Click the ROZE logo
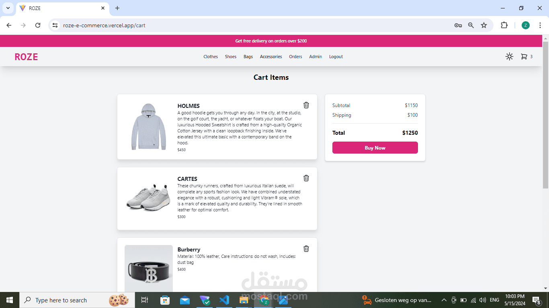 26,57
